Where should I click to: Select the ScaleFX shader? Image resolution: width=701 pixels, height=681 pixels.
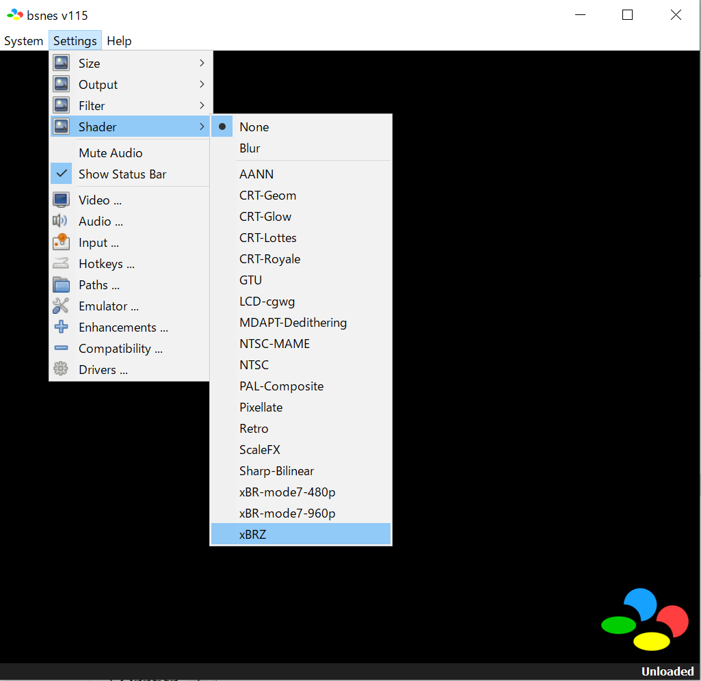pos(301,449)
